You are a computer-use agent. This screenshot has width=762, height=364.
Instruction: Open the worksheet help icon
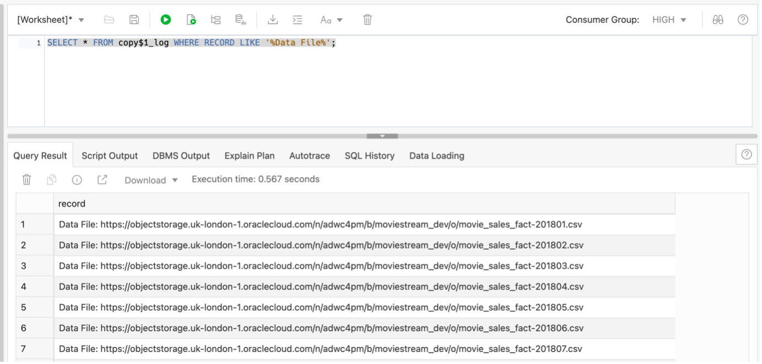click(x=743, y=19)
